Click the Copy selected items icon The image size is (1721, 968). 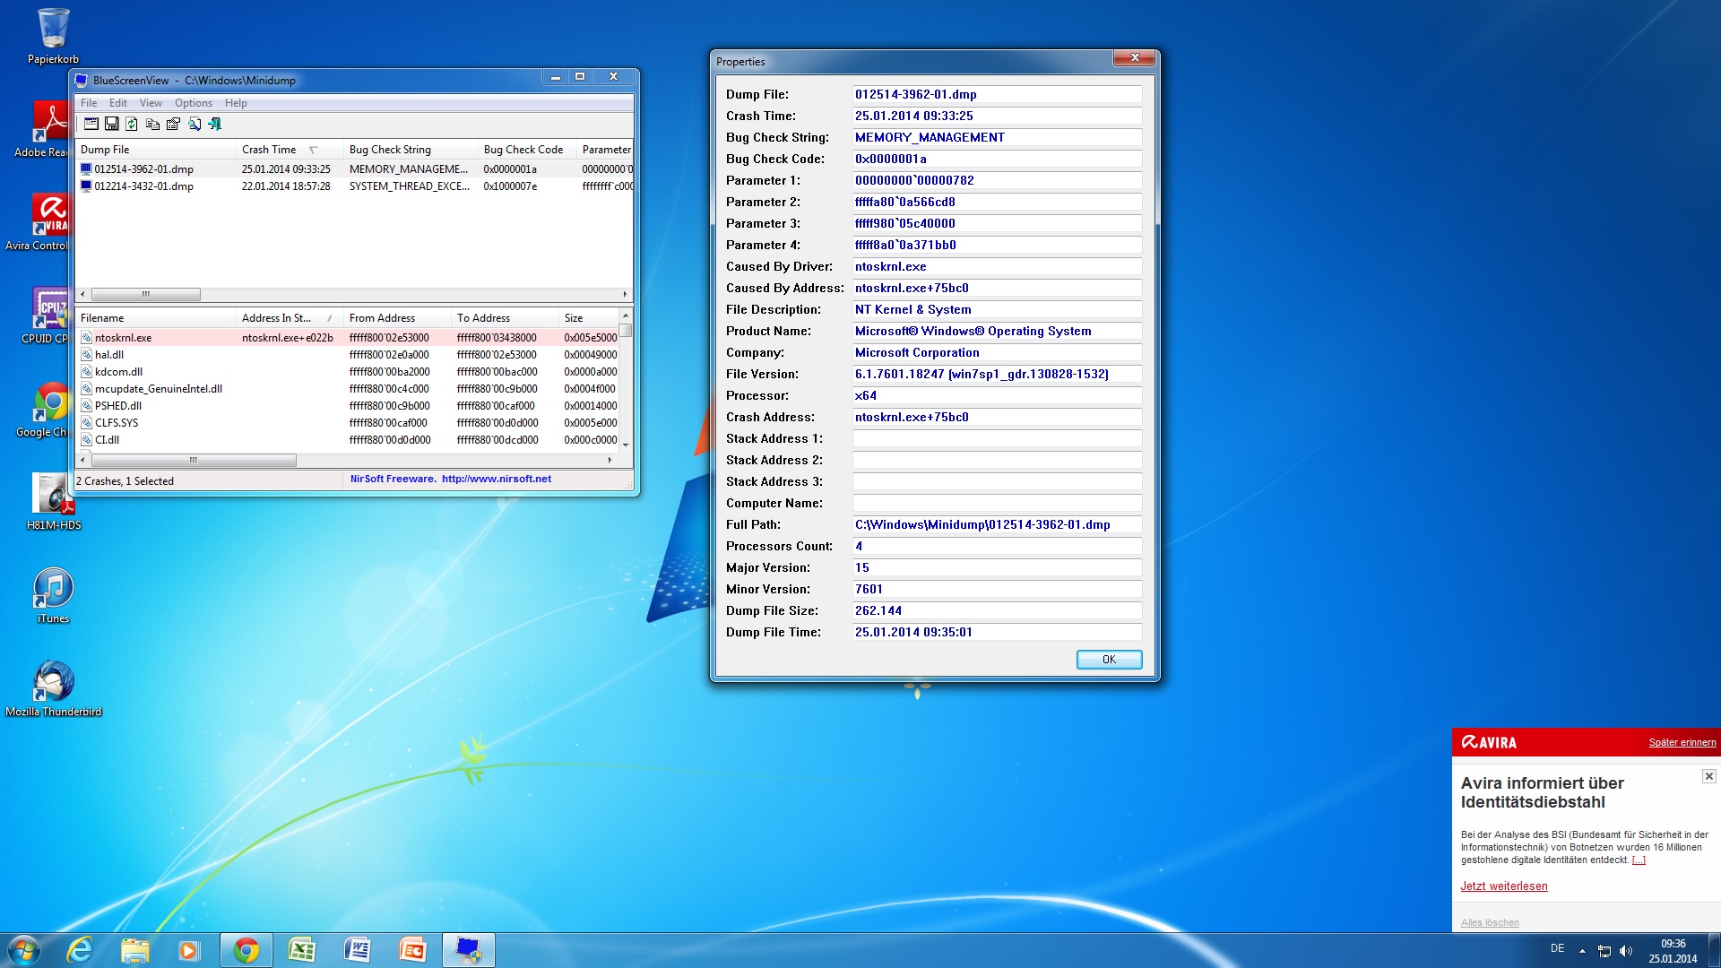click(x=152, y=124)
